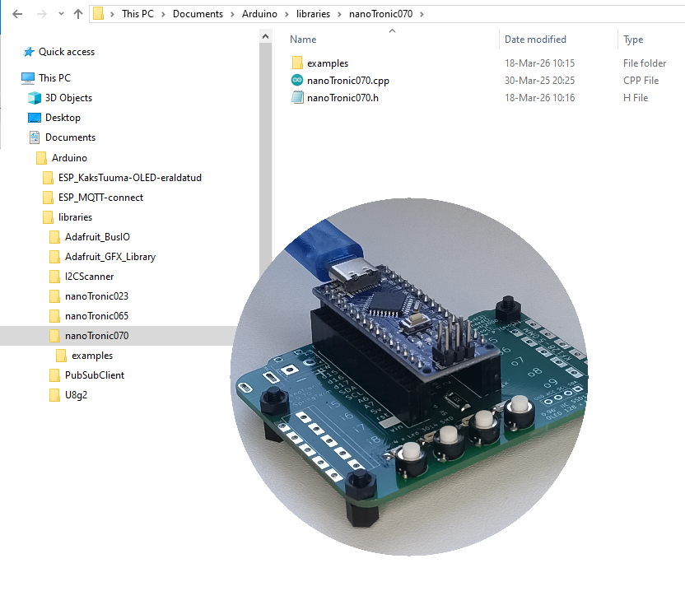Click the Type column header

tap(633, 40)
